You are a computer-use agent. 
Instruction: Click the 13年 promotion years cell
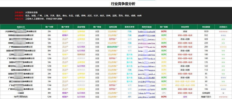pos(49,85)
